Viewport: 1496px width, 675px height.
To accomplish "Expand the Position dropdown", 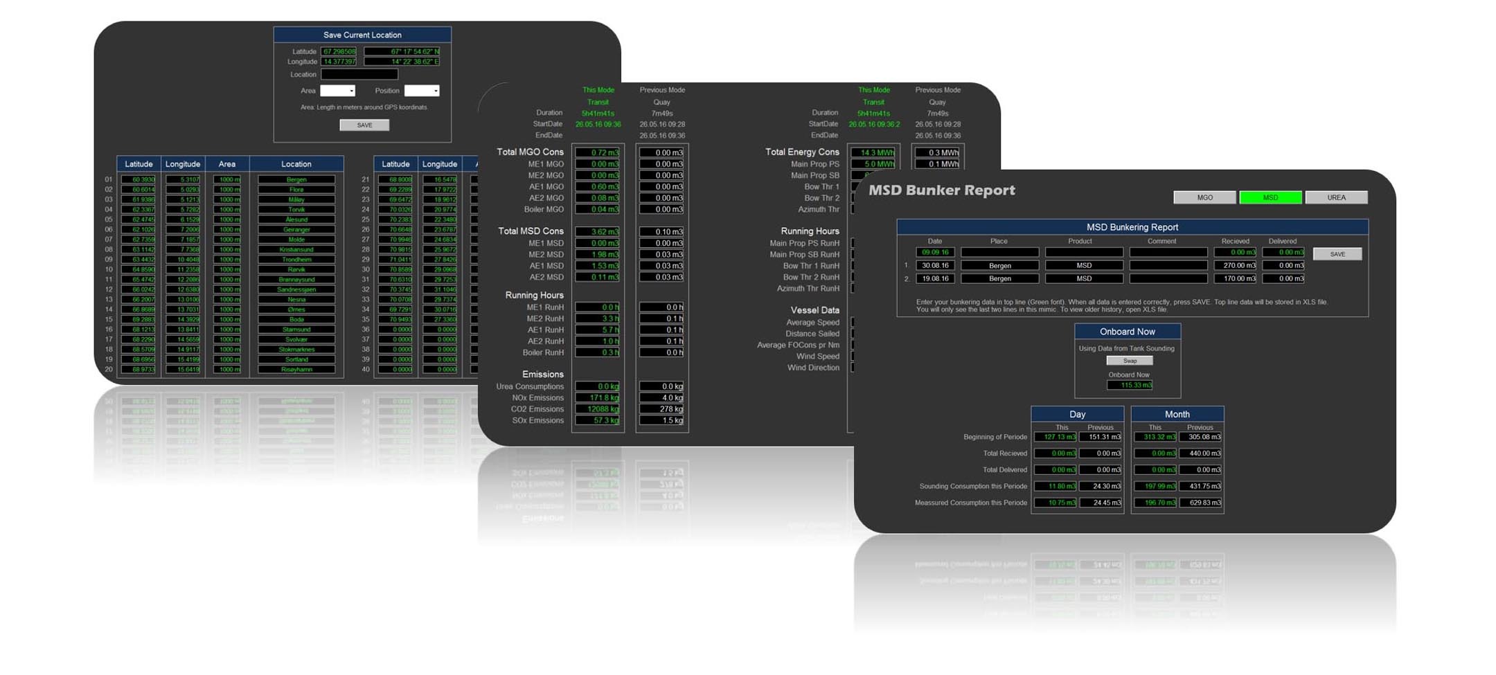I will coord(422,91).
